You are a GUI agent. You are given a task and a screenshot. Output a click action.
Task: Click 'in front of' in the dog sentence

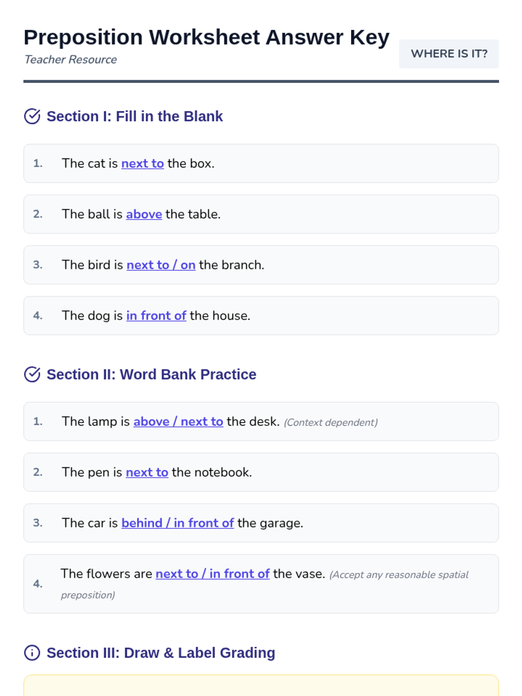click(156, 316)
